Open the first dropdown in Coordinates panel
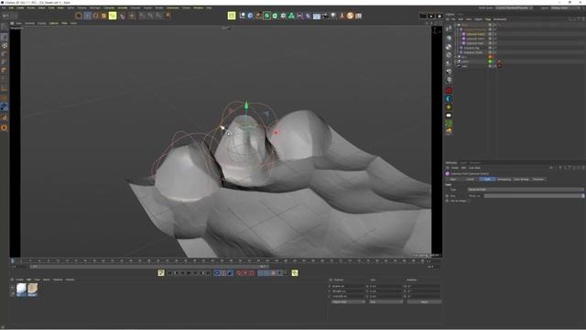 pyautogui.click(x=348, y=302)
